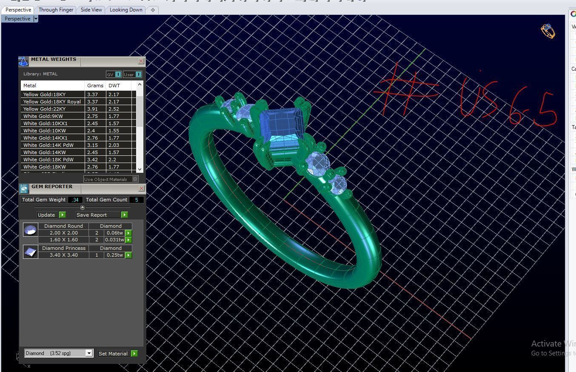This screenshot has width=576, height=372.
Task: Select the White Gold:10KW row
Action: click(x=78, y=131)
